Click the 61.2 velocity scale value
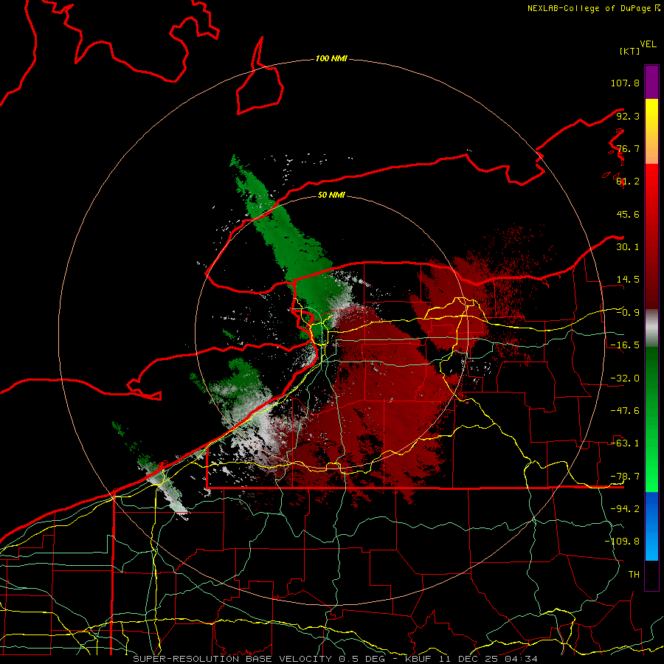 click(628, 181)
